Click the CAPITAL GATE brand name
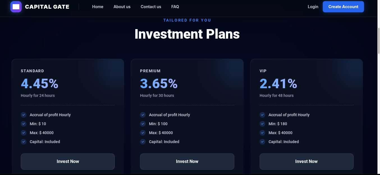This screenshot has width=380, height=175. coord(47,7)
